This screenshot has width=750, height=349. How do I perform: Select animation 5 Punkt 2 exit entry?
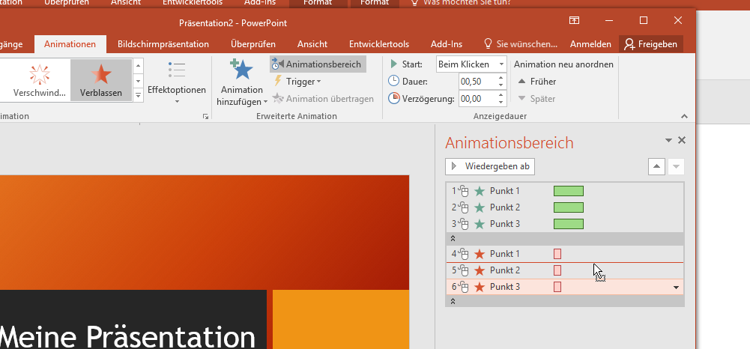pos(564,270)
